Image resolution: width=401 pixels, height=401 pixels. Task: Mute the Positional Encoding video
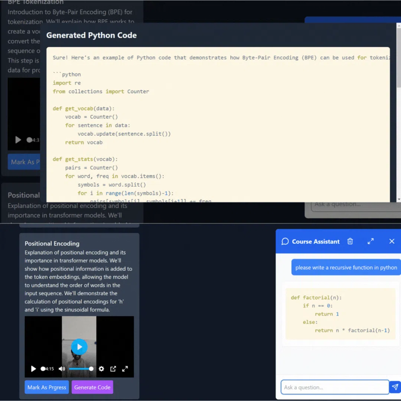point(62,369)
